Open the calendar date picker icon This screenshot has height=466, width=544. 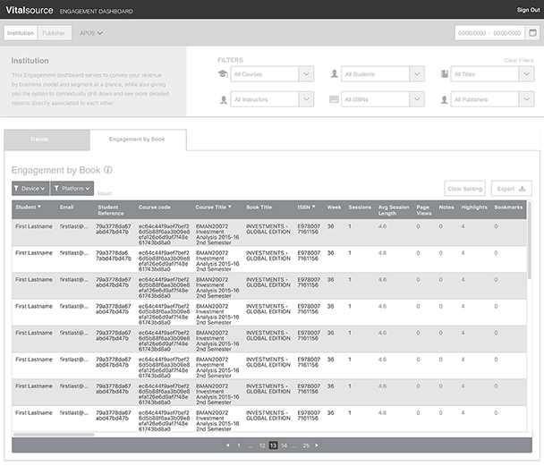pos(533,33)
